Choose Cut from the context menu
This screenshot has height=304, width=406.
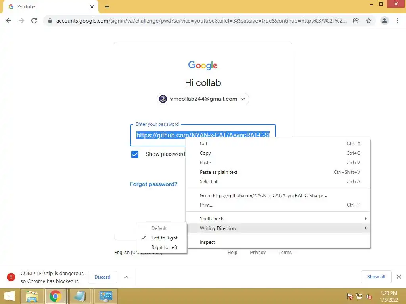click(278, 144)
